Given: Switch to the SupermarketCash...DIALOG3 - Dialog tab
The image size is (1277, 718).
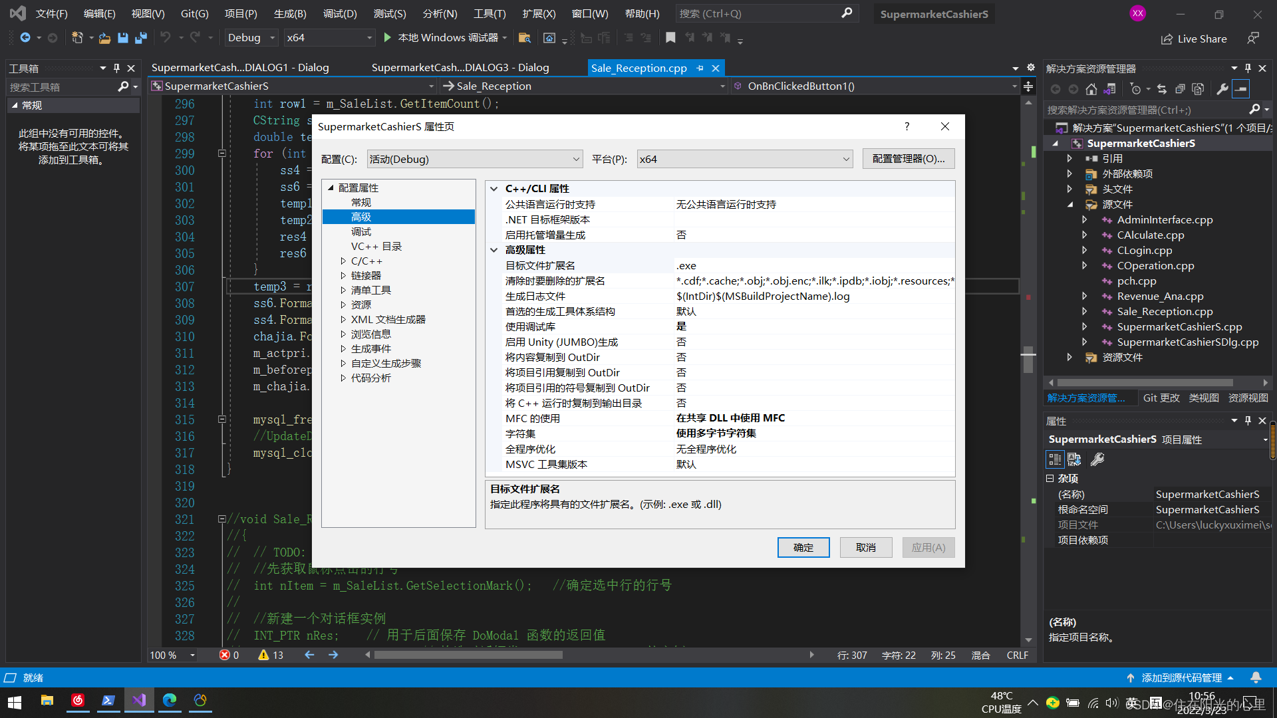Looking at the screenshot, I should pyautogui.click(x=460, y=68).
